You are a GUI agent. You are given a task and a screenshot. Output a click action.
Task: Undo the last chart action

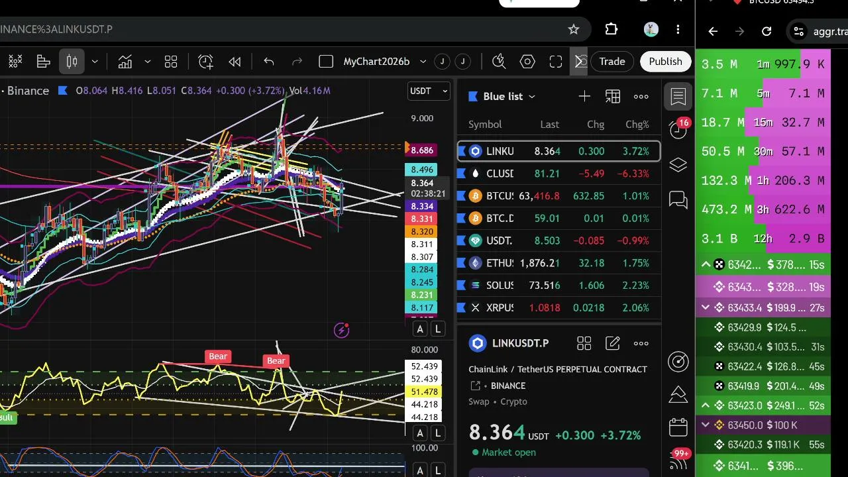(x=268, y=62)
